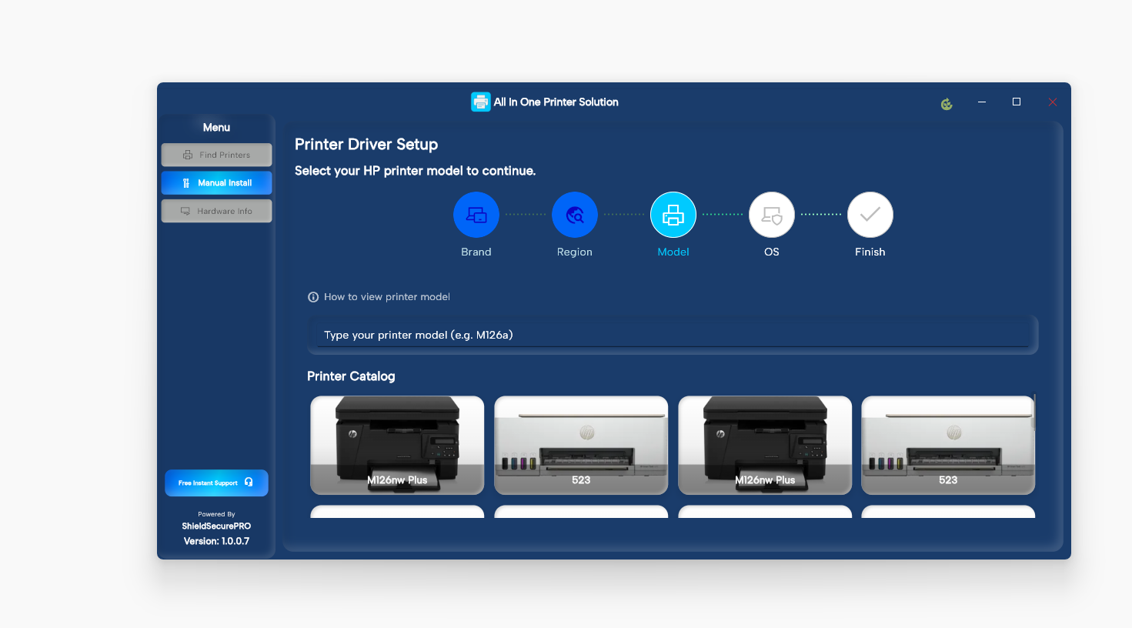
Task: Open the How to view printer model guide
Action: coord(387,296)
